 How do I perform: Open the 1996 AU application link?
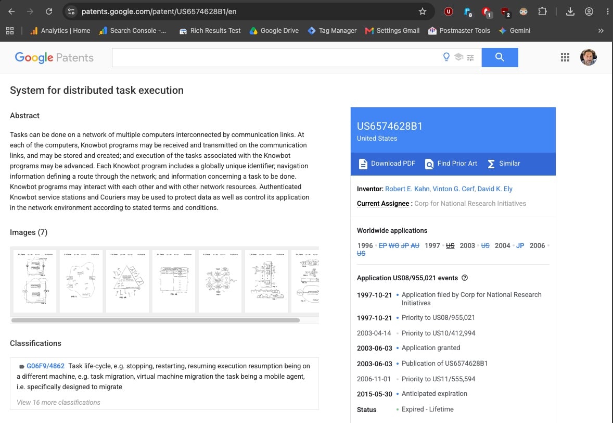tap(415, 246)
